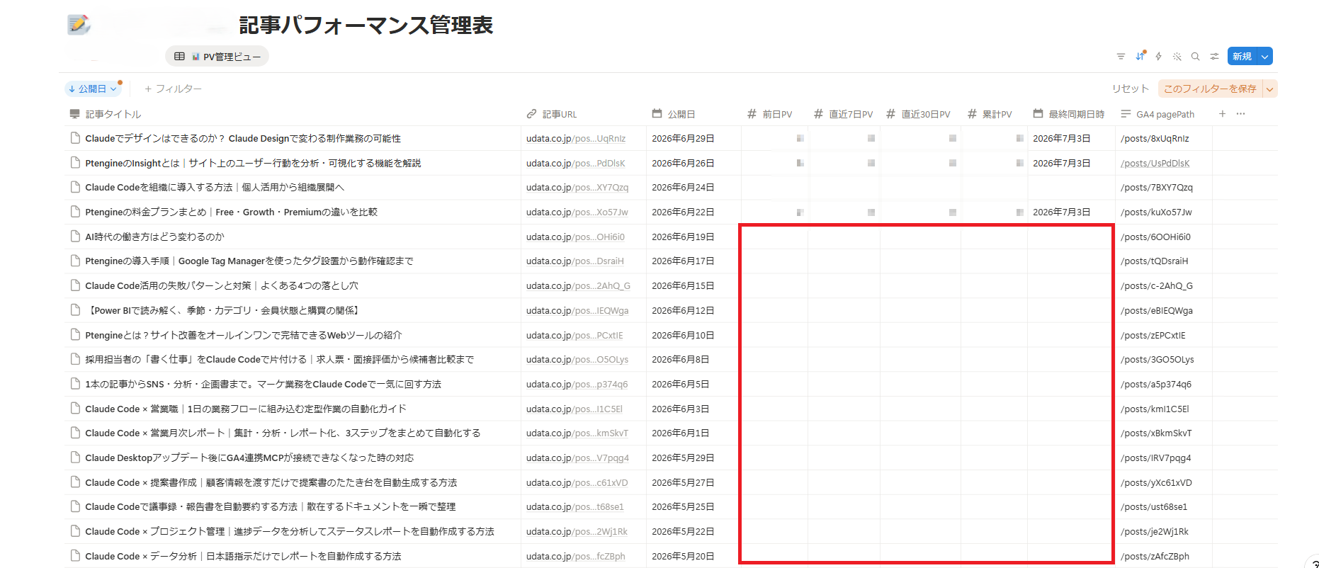Click the リセット button
Viewport: 1319px width, 568px height.
tap(1130, 89)
